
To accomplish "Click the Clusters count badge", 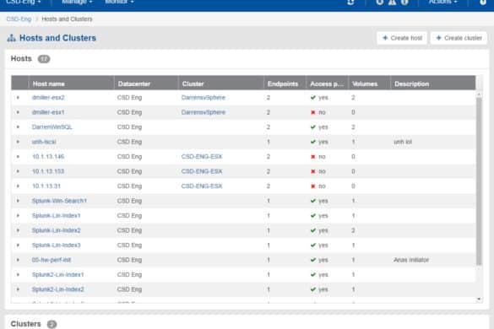I will [52, 324].
